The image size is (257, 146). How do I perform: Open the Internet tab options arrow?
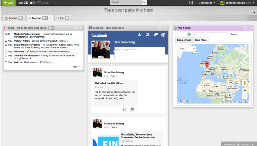50,18
